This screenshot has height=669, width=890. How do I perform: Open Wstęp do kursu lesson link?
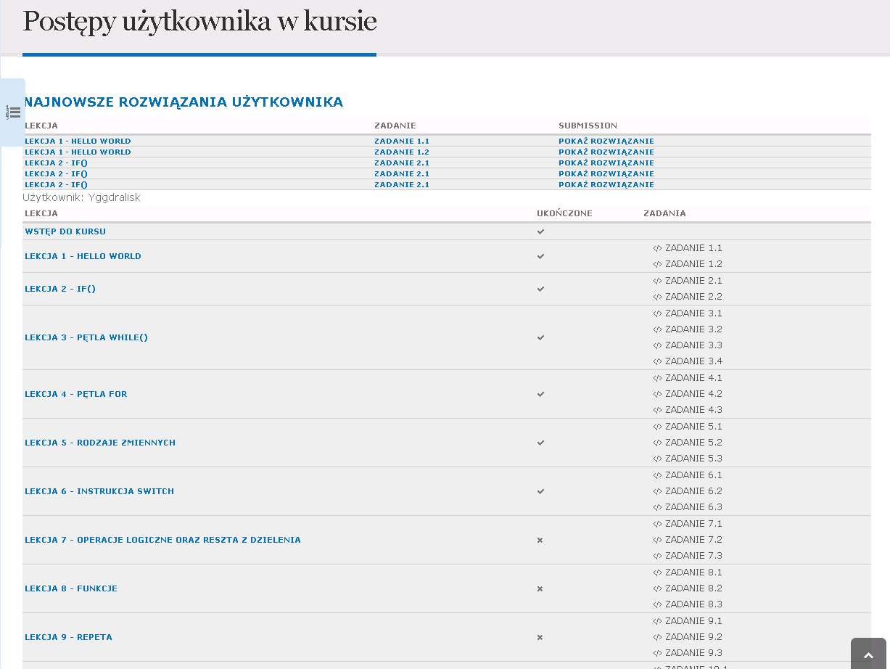(x=65, y=231)
